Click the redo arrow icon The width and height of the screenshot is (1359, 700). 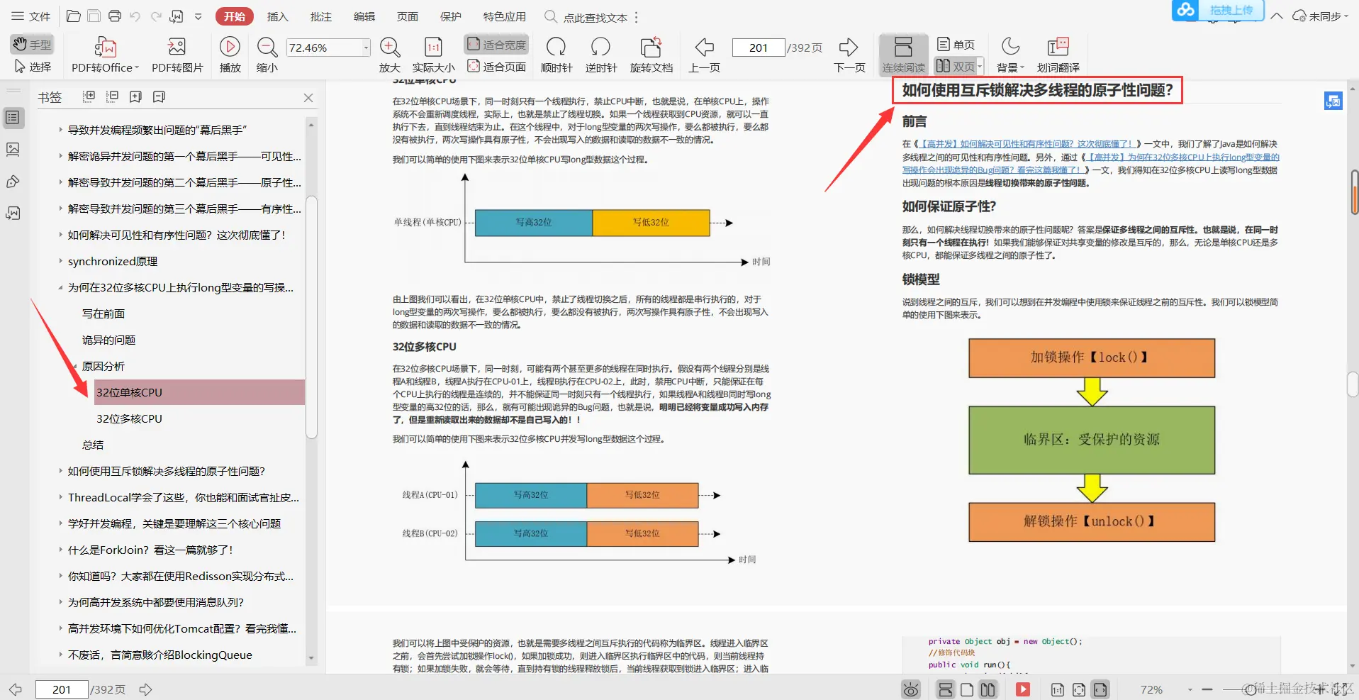[x=156, y=16]
